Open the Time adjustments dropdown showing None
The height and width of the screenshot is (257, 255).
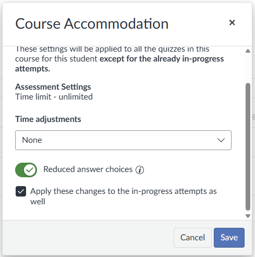pyautogui.click(x=123, y=140)
